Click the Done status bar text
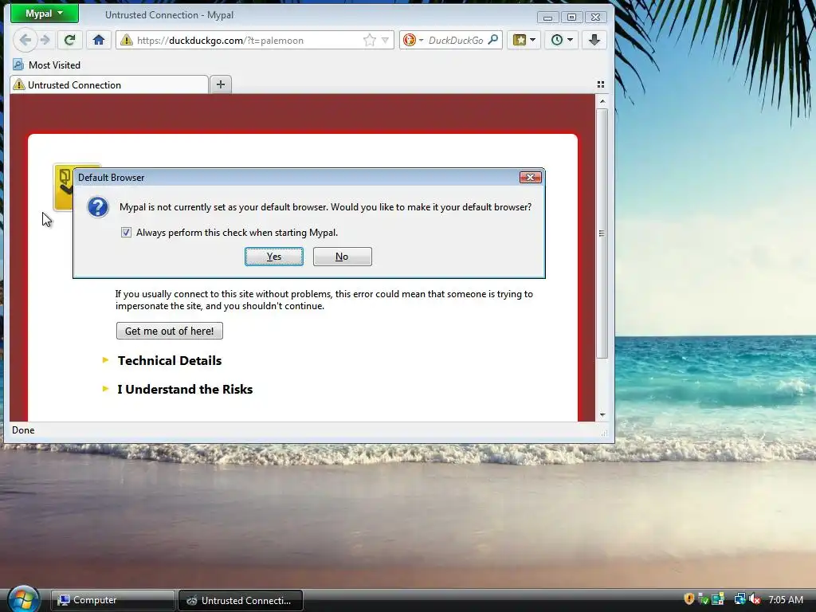The image size is (816, 612). click(23, 430)
